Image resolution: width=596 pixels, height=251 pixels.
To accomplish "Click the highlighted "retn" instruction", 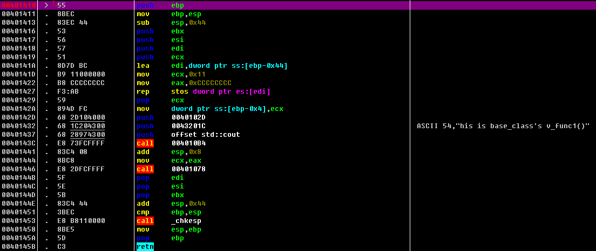I will (x=145, y=247).
